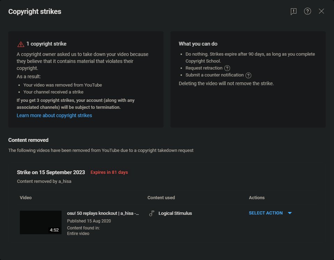Click the red warning triangle icon
The width and height of the screenshot is (334, 260).
(21, 44)
